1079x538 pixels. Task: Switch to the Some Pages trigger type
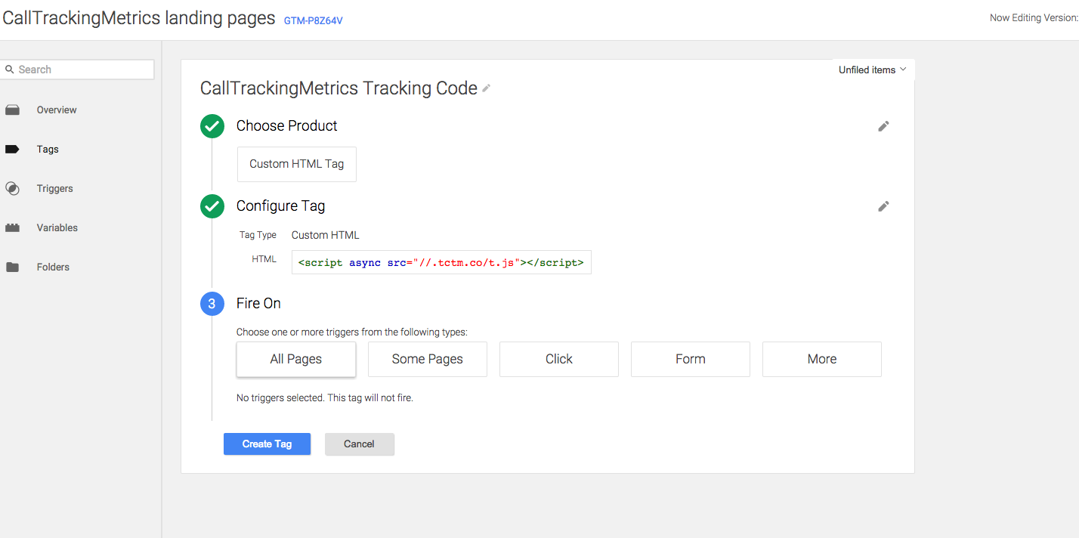(x=427, y=359)
